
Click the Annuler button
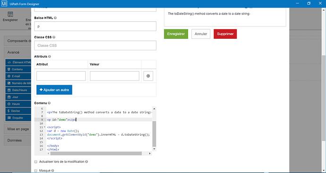coord(201,34)
